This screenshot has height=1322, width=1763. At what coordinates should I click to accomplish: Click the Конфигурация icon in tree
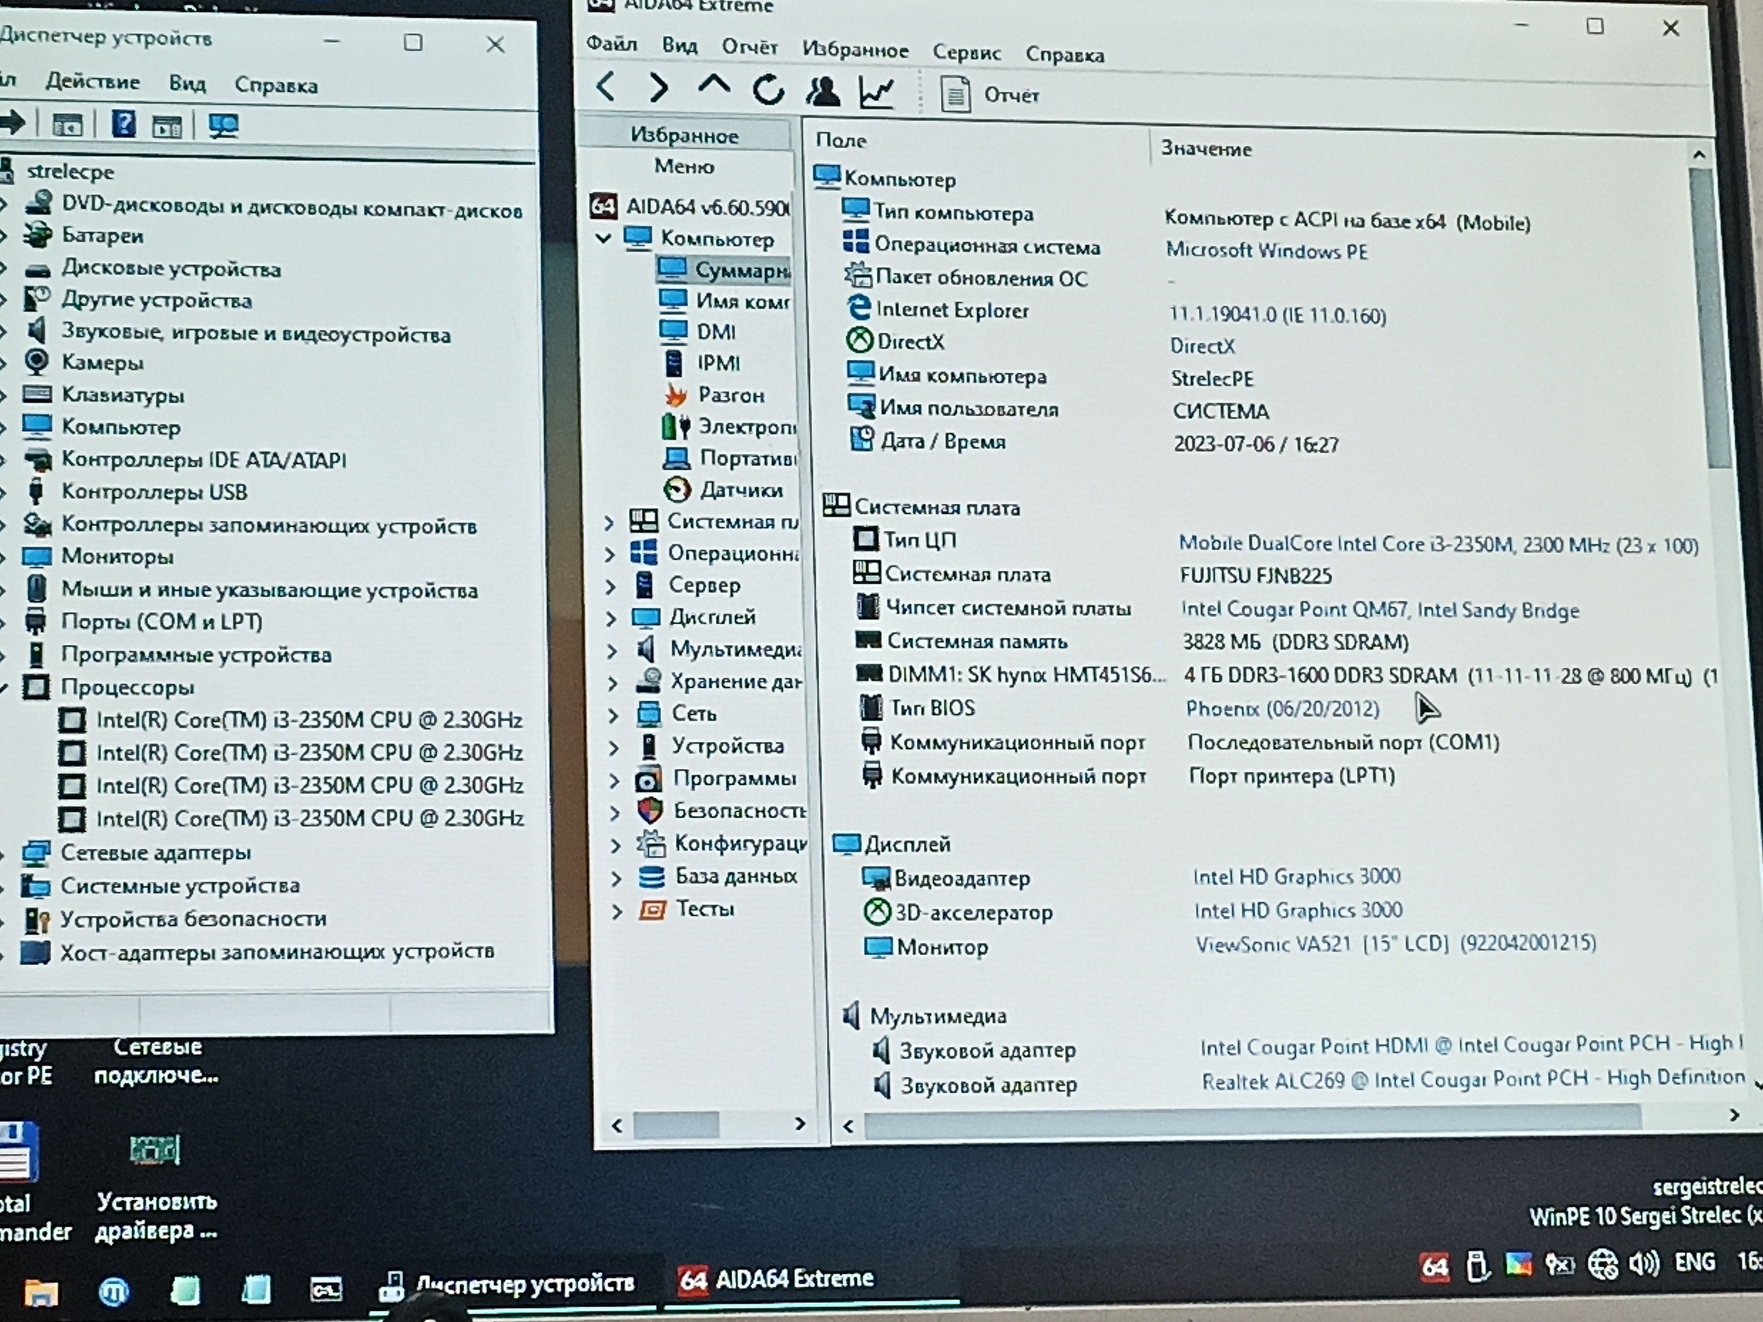click(651, 843)
